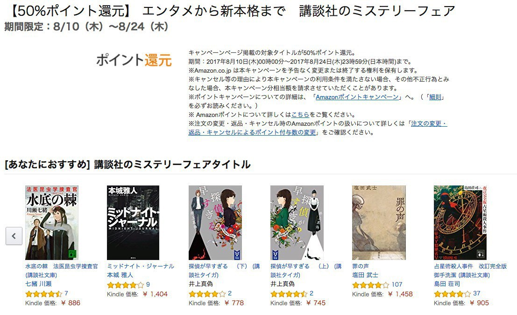View the 107 reviews for 罪の声

[397, 284]
